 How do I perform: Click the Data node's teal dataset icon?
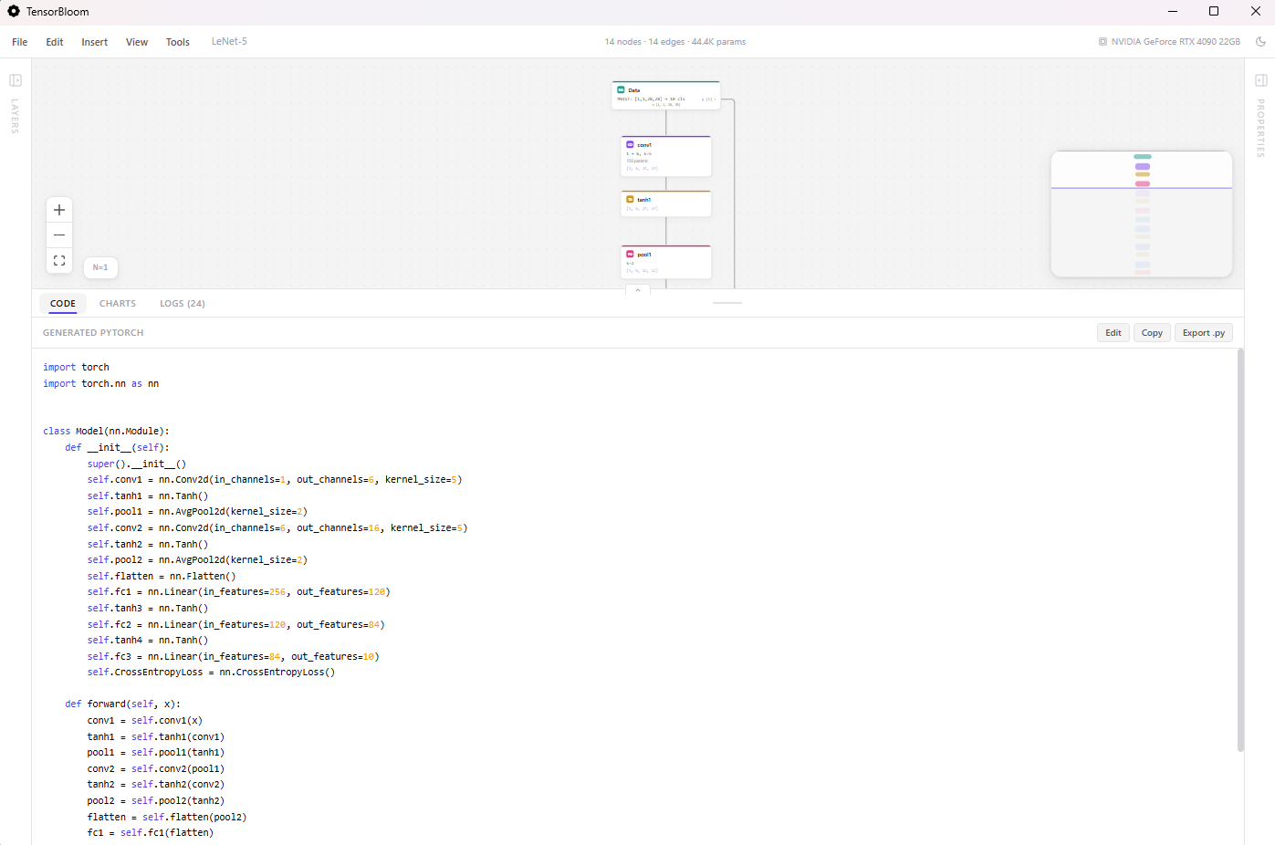tap(621, 89)
